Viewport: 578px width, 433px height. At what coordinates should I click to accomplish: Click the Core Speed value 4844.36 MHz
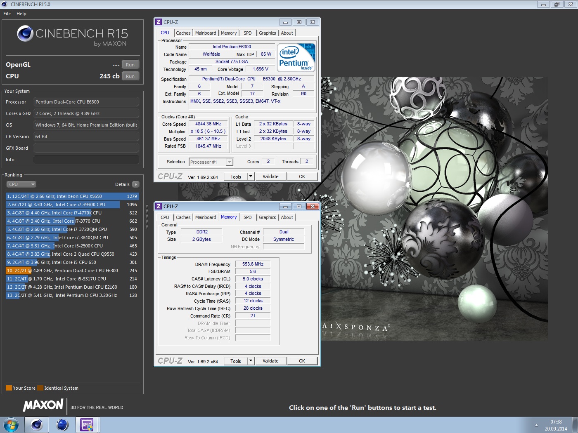pos(208,124)
